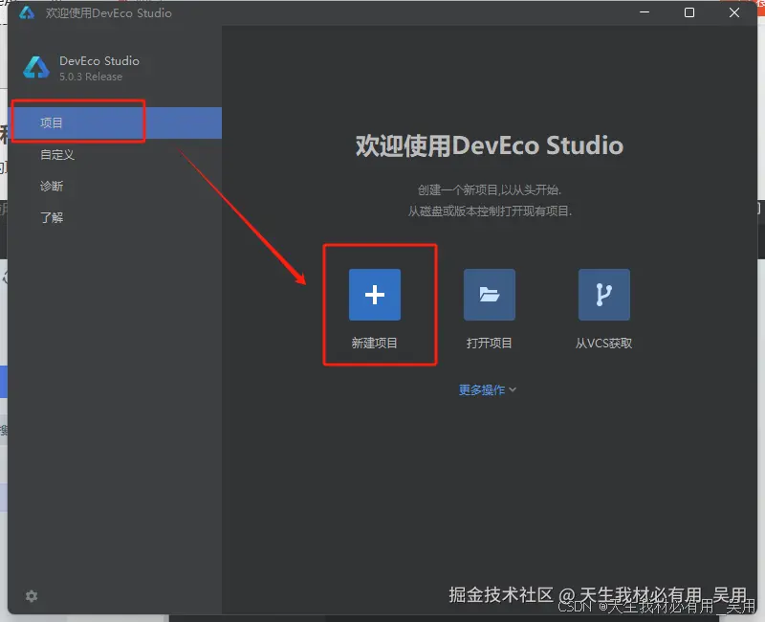Click the DevEco logo in title bar
Viewport: 765px width, 622px height.
coord(27,12)
